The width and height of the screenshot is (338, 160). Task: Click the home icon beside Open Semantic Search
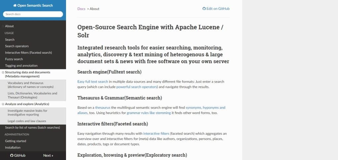tap(15, 6)
